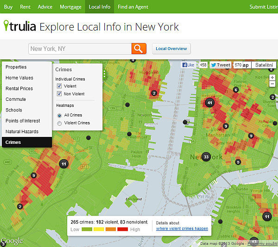Open the Rent menu
278x247 pixels.
pyautogui.click(x=25, y=7)
